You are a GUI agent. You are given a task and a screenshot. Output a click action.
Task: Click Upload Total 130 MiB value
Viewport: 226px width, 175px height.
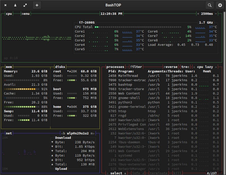(88, 164)
